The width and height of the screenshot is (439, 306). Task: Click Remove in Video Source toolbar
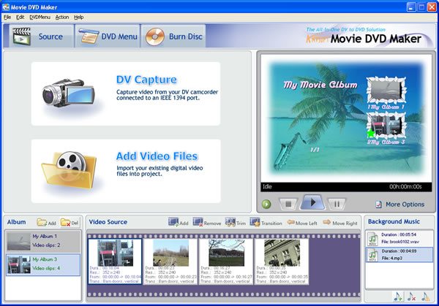pyautogui.click(x=207, y=223)
